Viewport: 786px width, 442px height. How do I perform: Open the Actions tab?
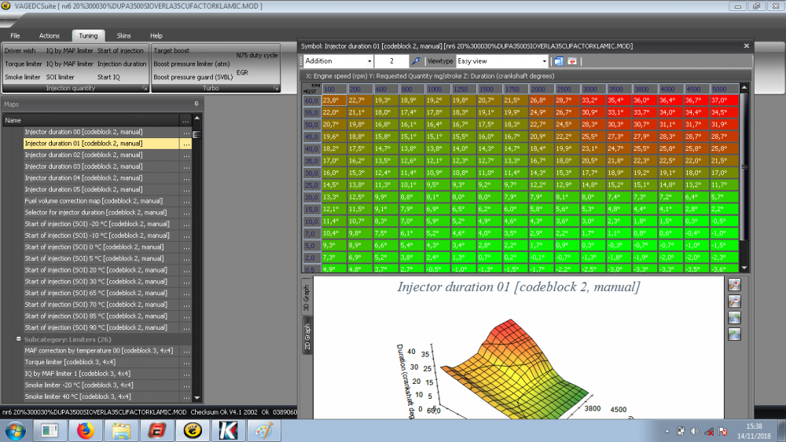point(49,35)
